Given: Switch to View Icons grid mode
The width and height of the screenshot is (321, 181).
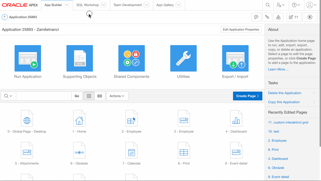Looking at the screenshot, I should tap(89, 96).
